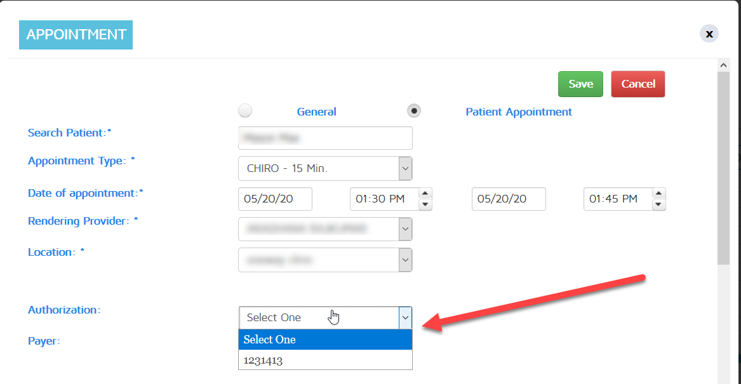Open the Appointment Type dropdown

click(405, 169)
